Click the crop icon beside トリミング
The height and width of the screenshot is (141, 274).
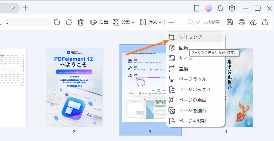pos(172,37)
